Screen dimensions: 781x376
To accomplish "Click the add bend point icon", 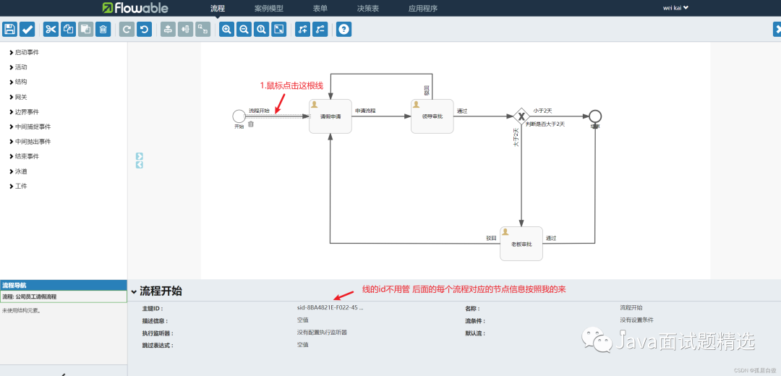I will (x=303, y=29).
